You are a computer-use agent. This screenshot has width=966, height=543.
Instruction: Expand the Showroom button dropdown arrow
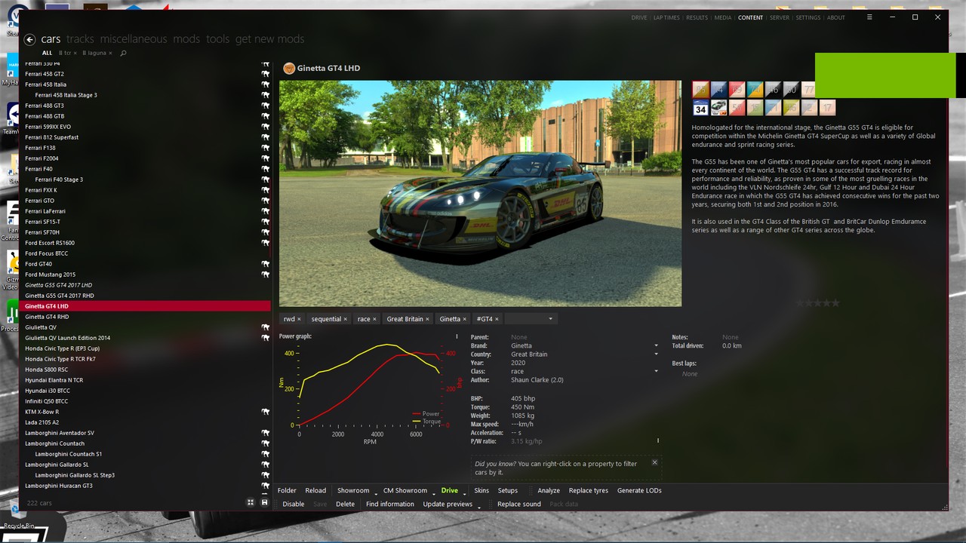point(375,492)
